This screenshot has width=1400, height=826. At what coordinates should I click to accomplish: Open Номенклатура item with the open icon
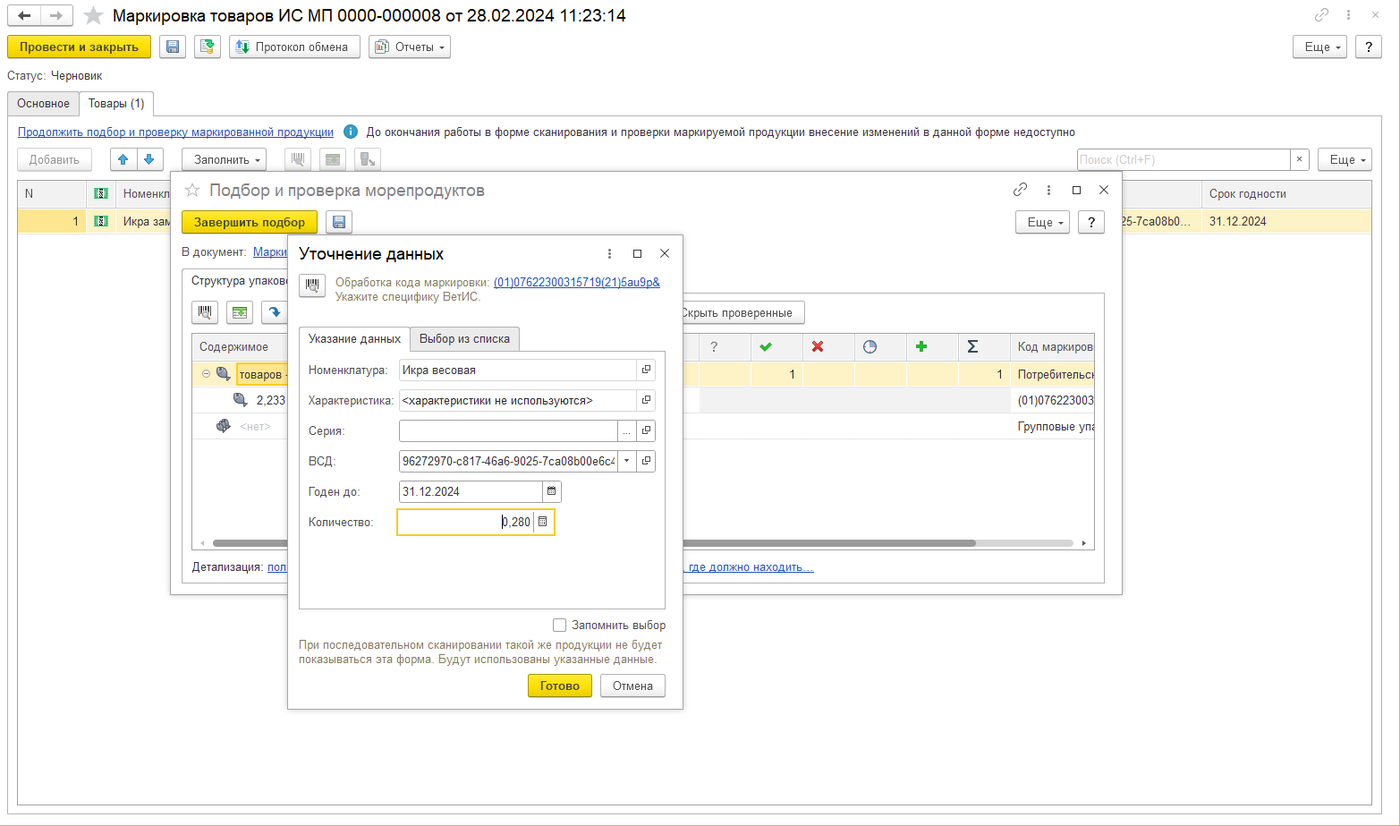tap(646, 370)
